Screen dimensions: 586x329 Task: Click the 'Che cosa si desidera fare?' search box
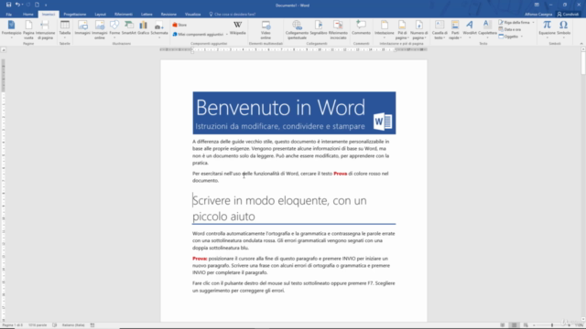pyautogui.click(x=233, y=15)
